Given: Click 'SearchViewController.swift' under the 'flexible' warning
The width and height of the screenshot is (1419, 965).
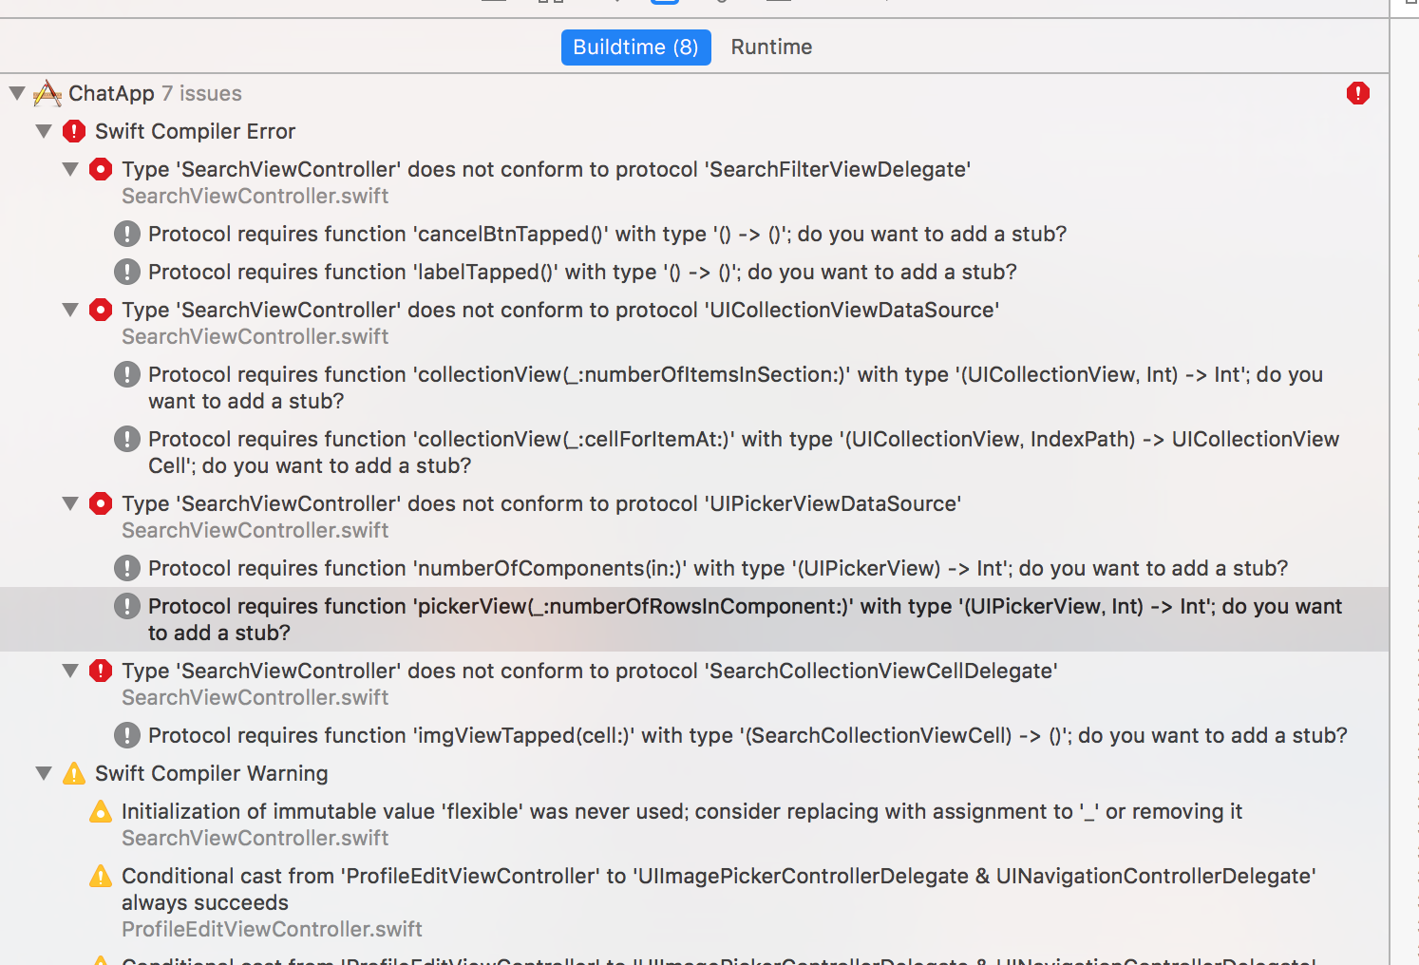Looking at the screenshot, I should [x=255, y=838].
